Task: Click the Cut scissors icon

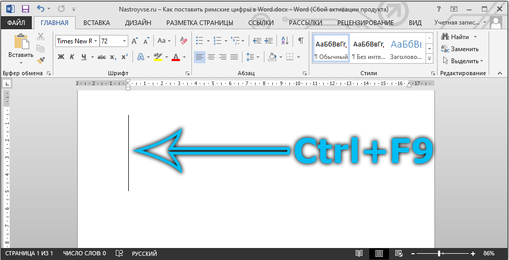Action: [x=41, y=37]
